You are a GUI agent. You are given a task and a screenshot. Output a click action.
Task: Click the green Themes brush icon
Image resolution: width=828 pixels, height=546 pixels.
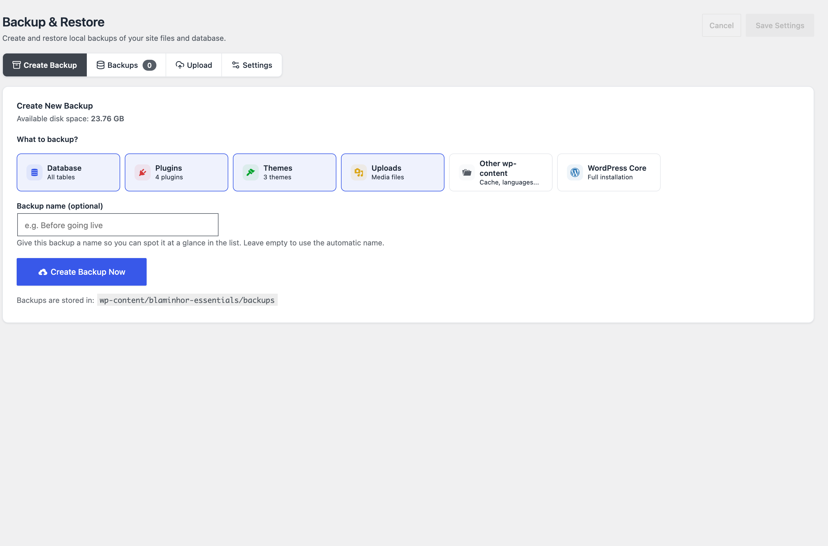(x=250, y=172)
